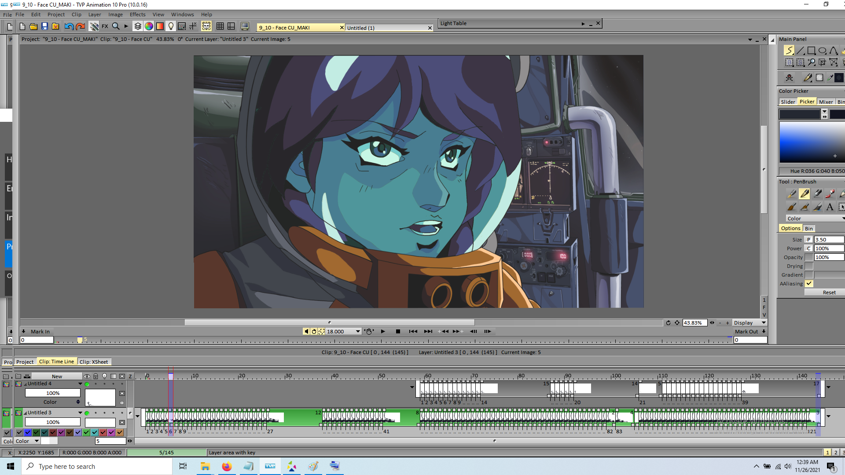Pick the PenBrush tool icon
This screenshot has width=845, height=475.
805,194
